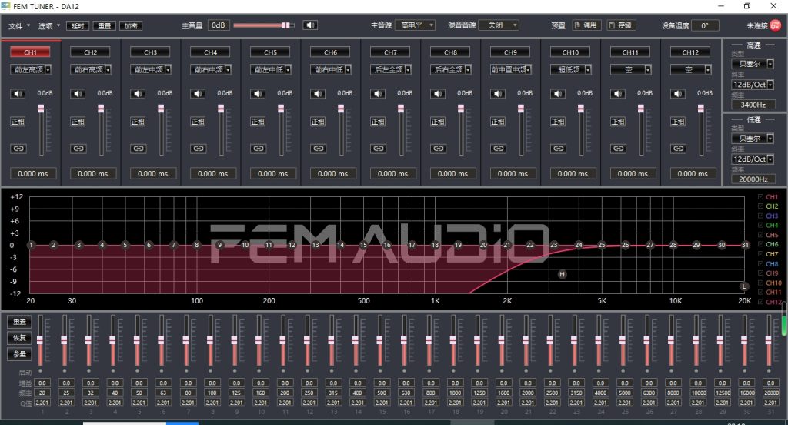
Task: Click the CH6 link chain icon
Action: 319,149
